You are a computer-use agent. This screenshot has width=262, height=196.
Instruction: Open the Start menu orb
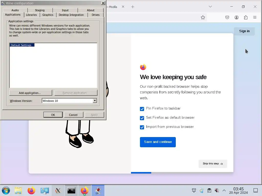pyautogui.click(x=6, y=190)
